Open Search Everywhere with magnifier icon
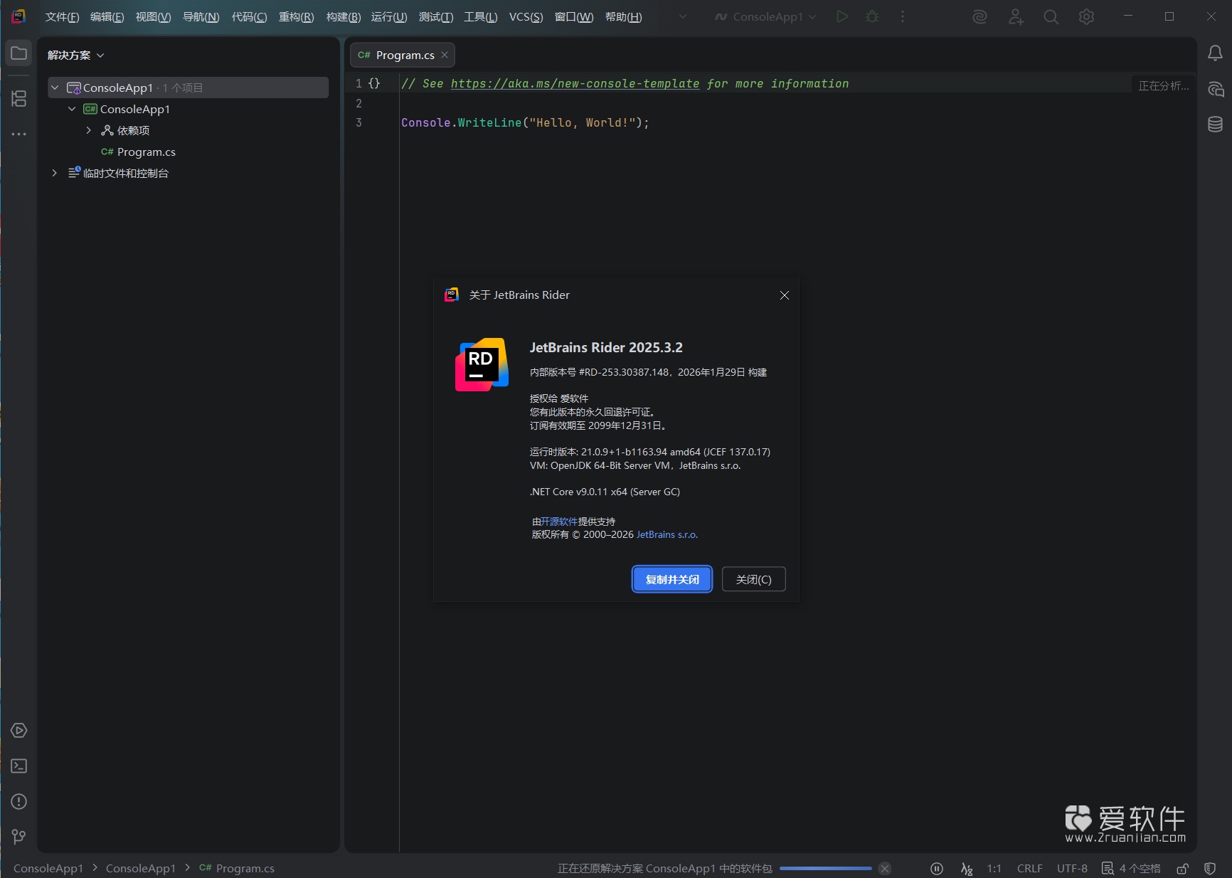This screenshot has height=878, width=1232. pos(1051,16)
